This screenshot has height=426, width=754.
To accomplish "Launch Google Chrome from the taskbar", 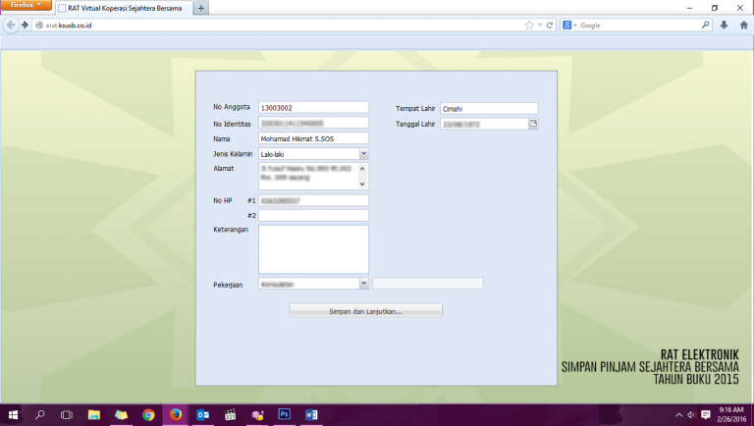I will pyautogui.click(x=148, y=415).
